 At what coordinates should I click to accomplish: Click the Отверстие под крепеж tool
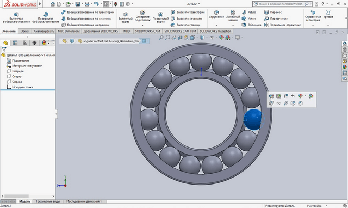142,16
